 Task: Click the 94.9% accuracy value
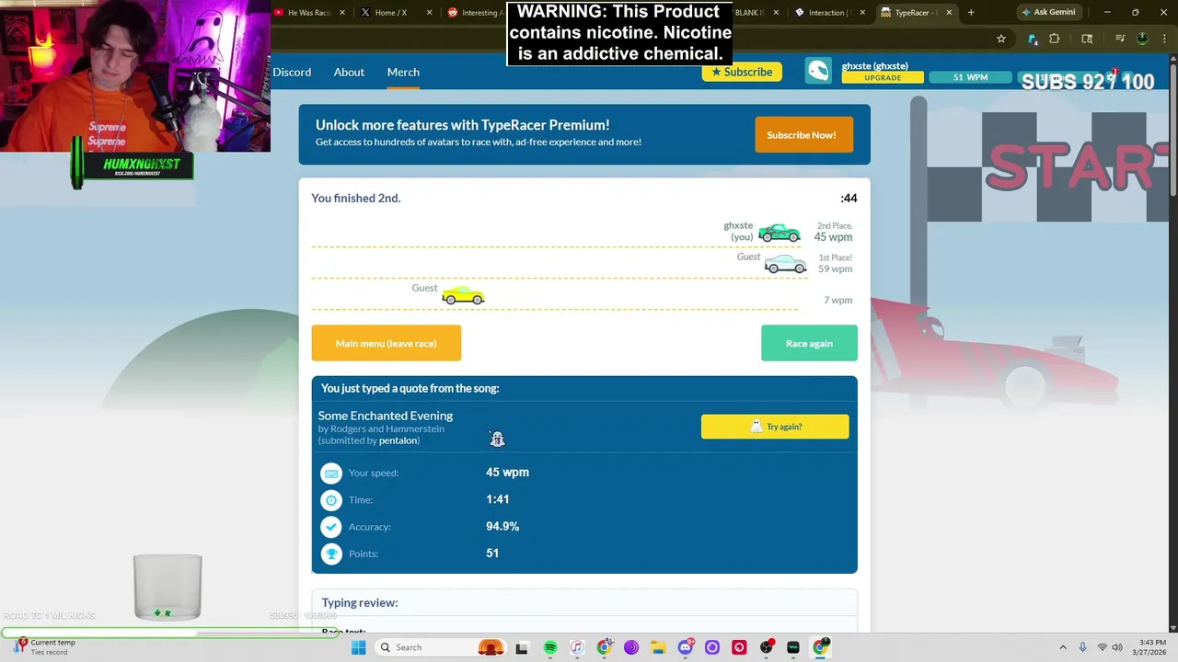click(502, 527)
